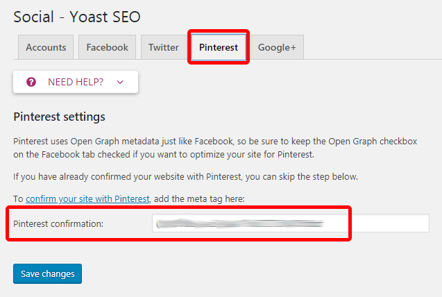Switch to the Accounts tab

tap(46, 47)
